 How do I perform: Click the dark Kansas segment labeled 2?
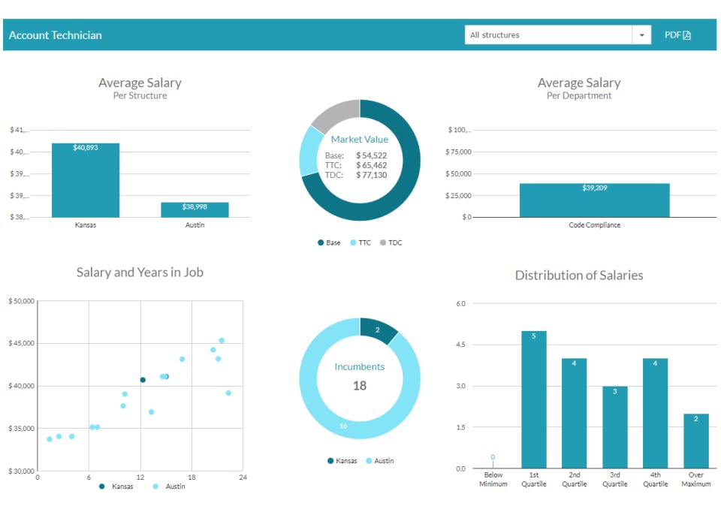379,330
